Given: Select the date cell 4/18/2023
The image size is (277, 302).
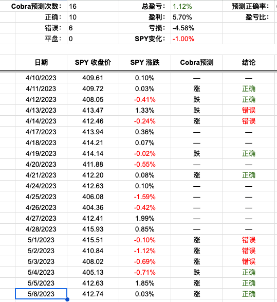Looking at the screenshot, I should pyautogui.click(x=41, y=143).
